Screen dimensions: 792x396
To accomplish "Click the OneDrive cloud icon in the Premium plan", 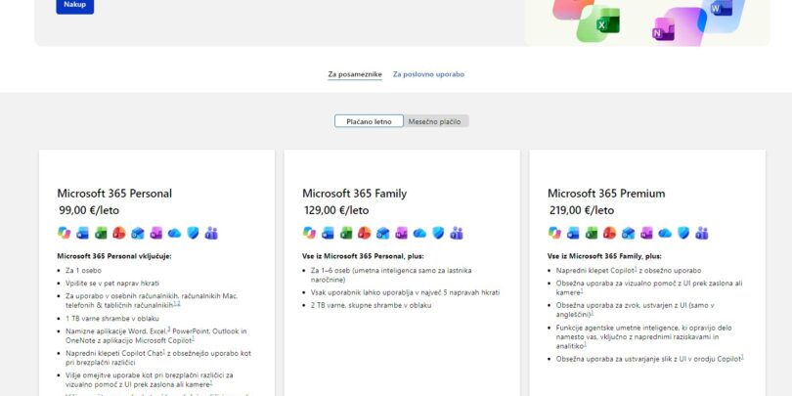I will coord(665,233).
